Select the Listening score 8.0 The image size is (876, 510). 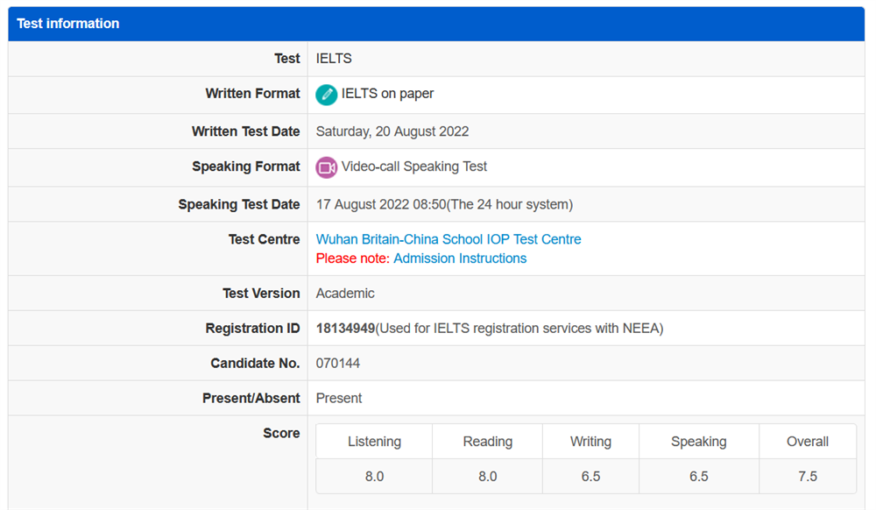374,476
